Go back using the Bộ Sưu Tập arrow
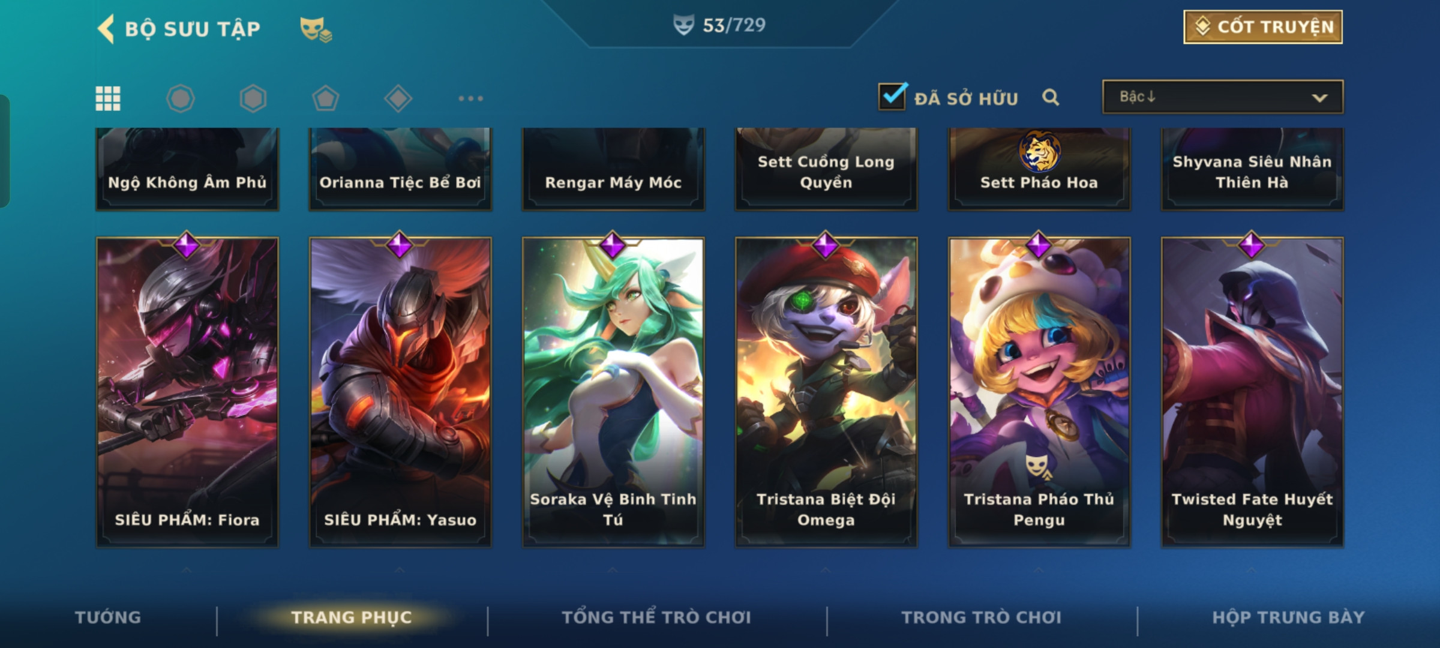 [106, 29]
